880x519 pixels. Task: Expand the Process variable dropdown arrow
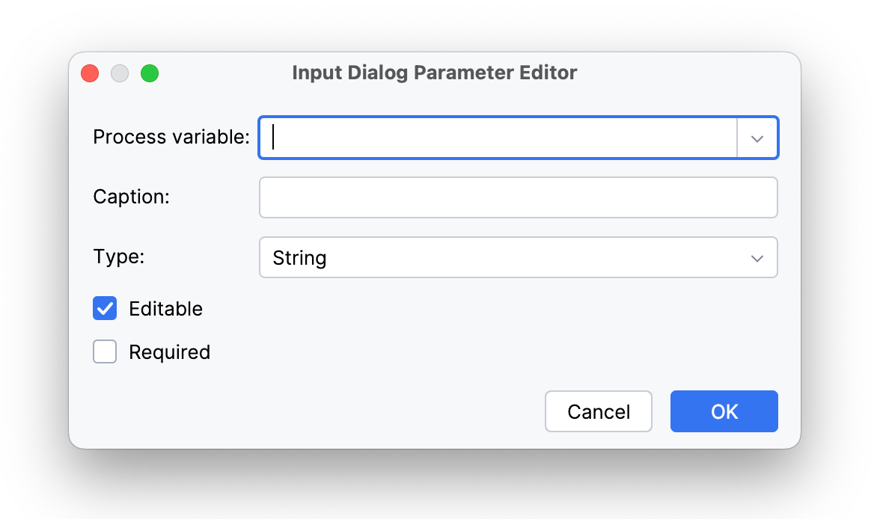click(x=757, y=138)
